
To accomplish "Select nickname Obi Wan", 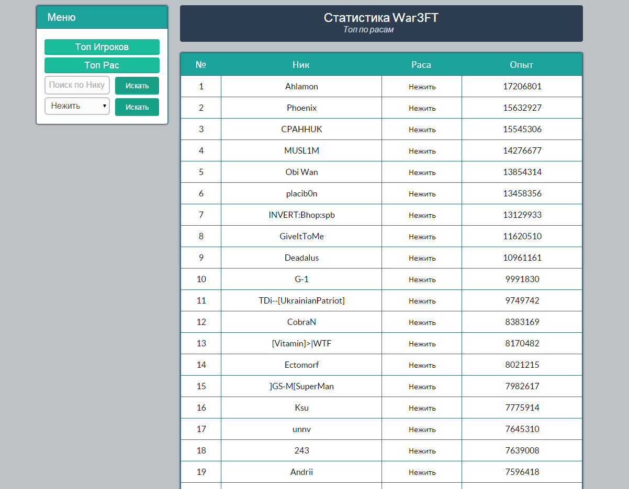I will (301, 172).
